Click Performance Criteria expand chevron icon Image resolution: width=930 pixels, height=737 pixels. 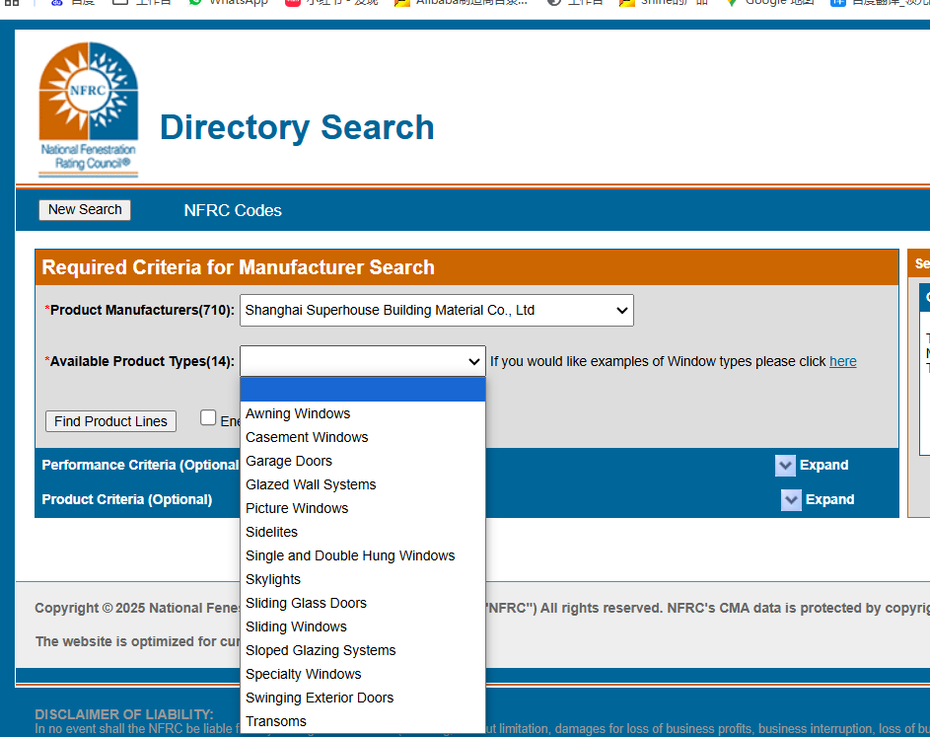tap(785, 466)
